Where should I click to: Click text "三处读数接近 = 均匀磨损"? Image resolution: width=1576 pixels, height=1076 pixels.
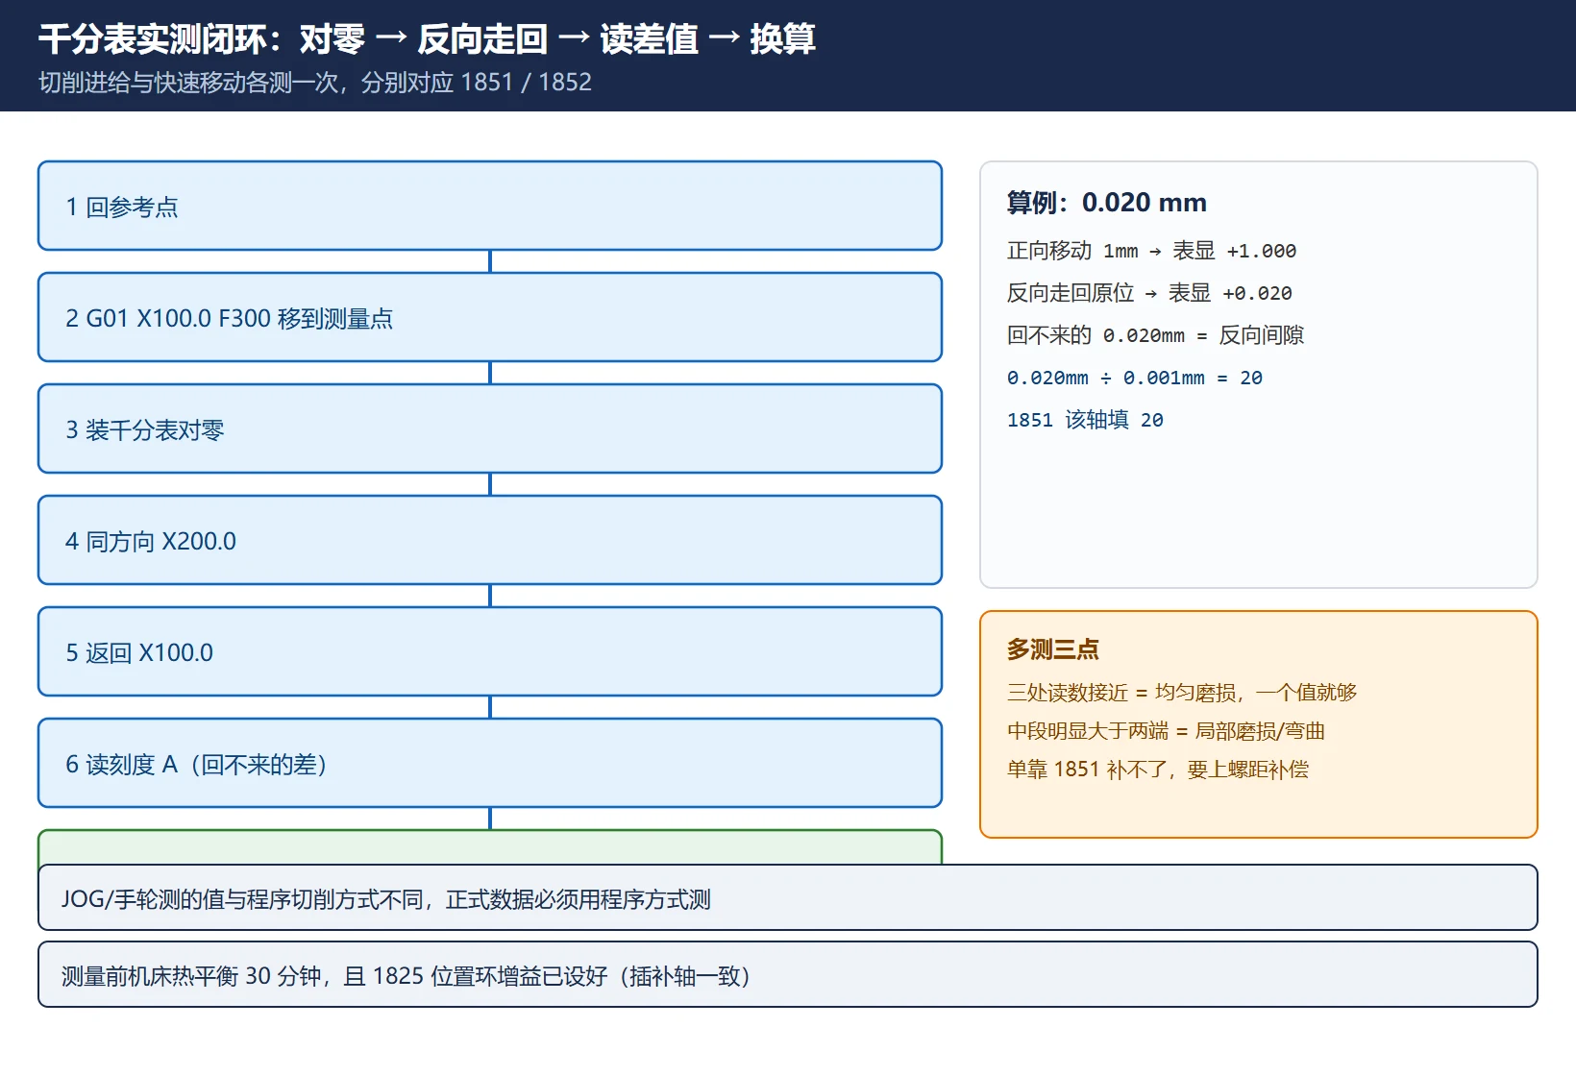[x=1120, y=693]
